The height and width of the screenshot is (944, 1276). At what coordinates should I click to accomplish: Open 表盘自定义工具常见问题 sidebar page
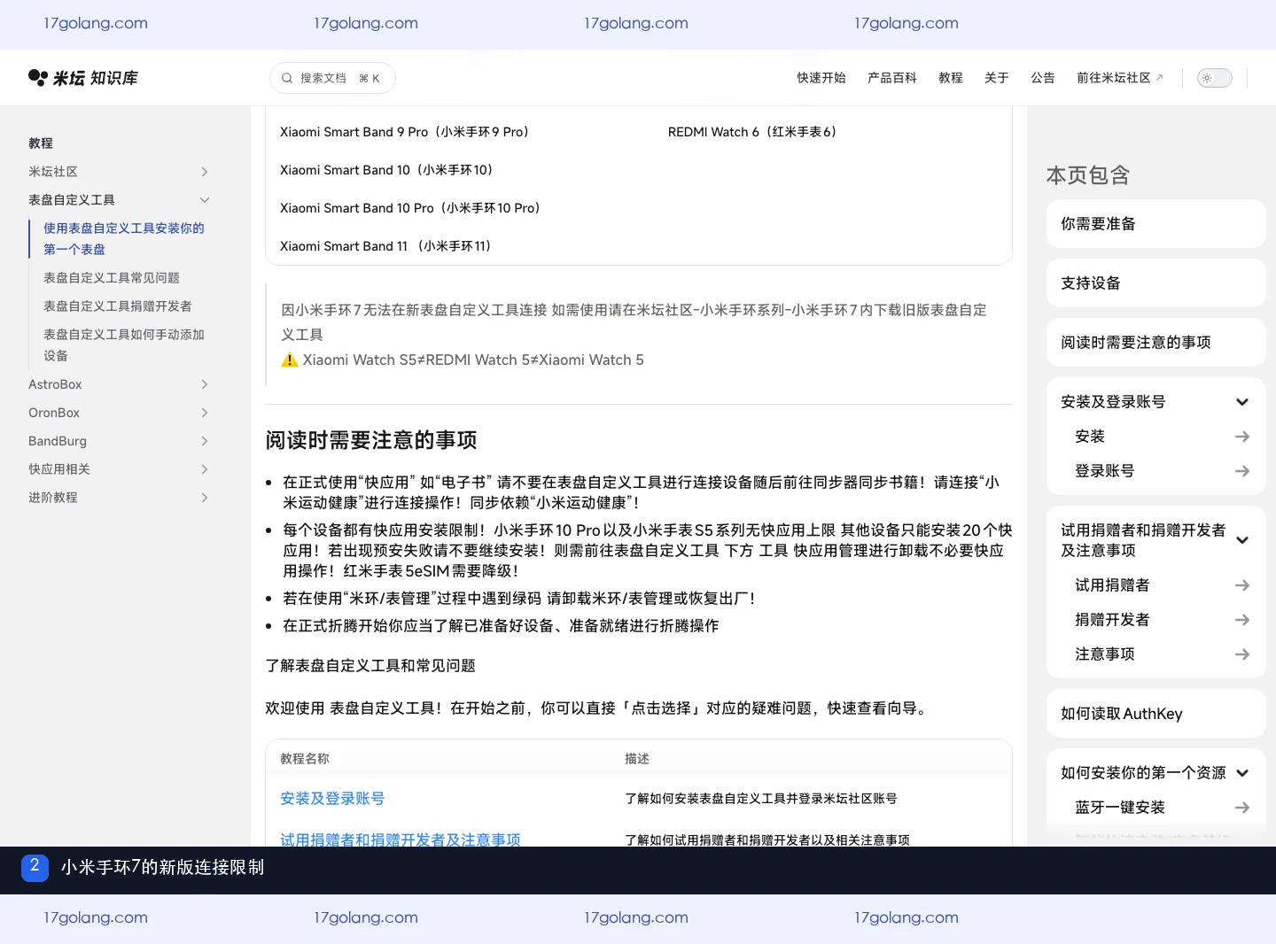click(x=112, y=278)
